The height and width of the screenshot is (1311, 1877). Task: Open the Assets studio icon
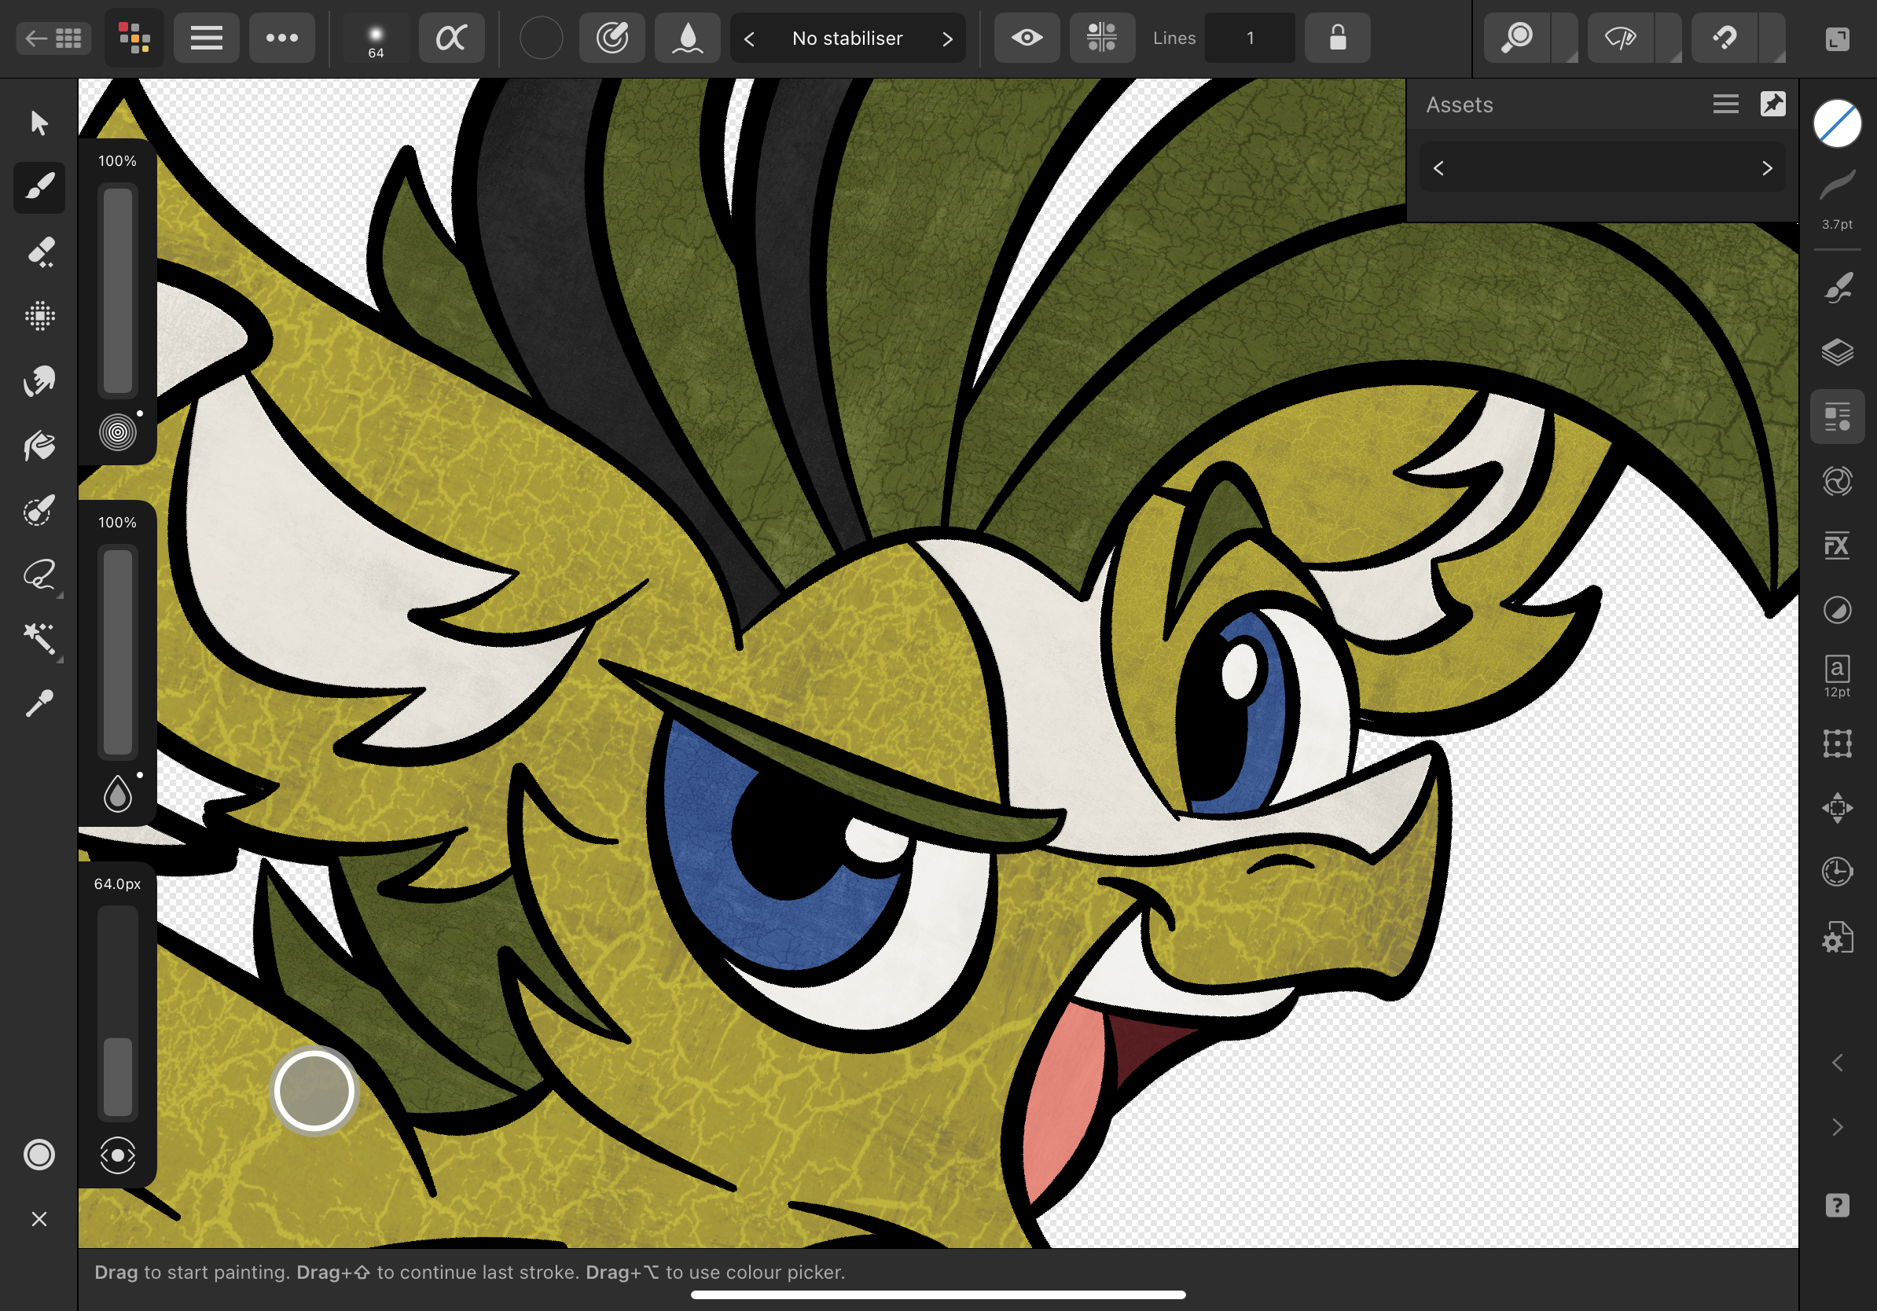pos(1838,417)
